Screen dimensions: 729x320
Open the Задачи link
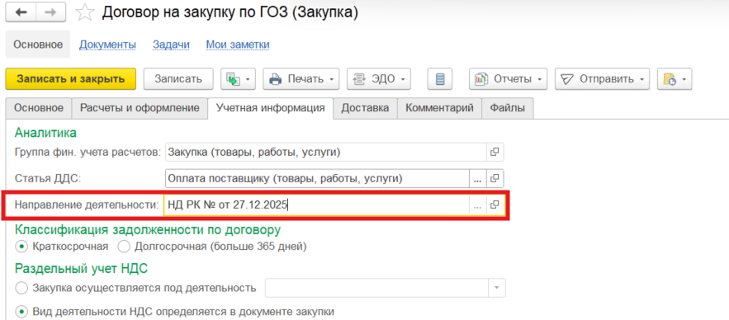click(171, 45)
